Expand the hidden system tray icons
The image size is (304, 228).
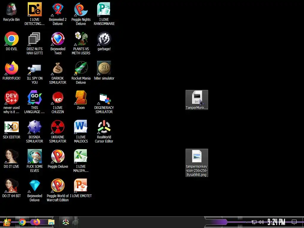tap(247, 222)
